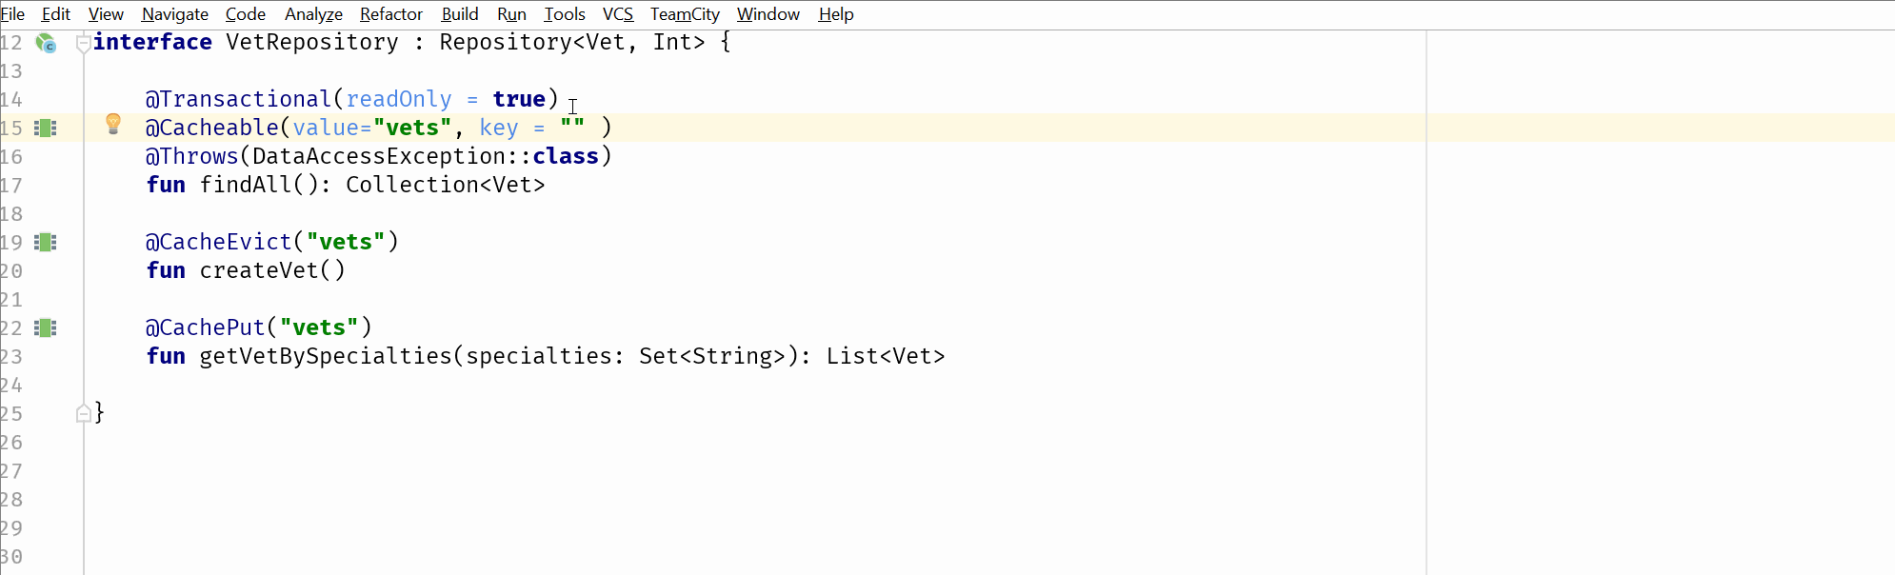
Task: Click the cache gutter icon on the @Cacheable line
Action: [x=46, y=128]
